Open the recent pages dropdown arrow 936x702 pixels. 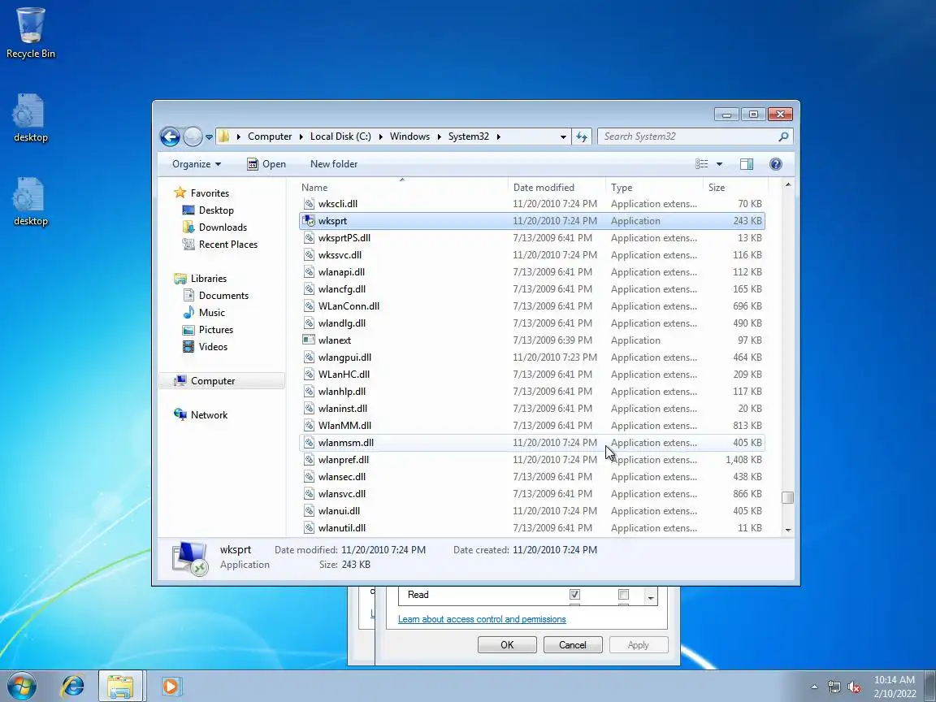click(x=209, y=136)
